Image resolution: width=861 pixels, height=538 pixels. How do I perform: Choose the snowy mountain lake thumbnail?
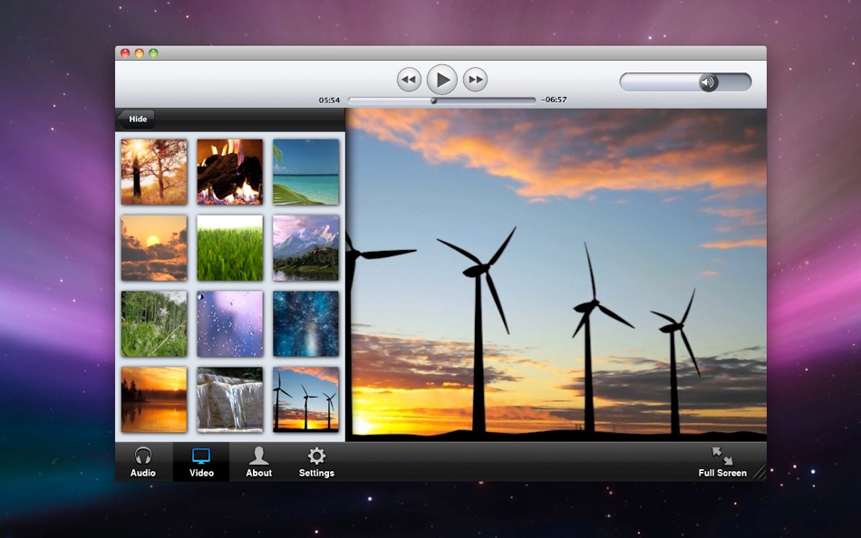(x=305, y=247)
